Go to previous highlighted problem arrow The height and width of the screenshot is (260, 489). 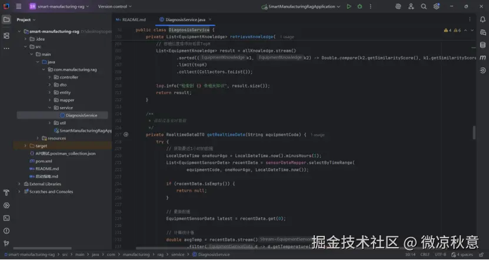coord(465,30)
